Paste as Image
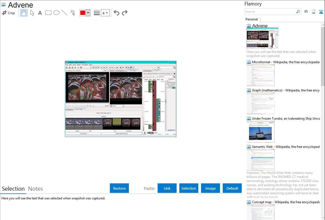 (x=211, y=188)
